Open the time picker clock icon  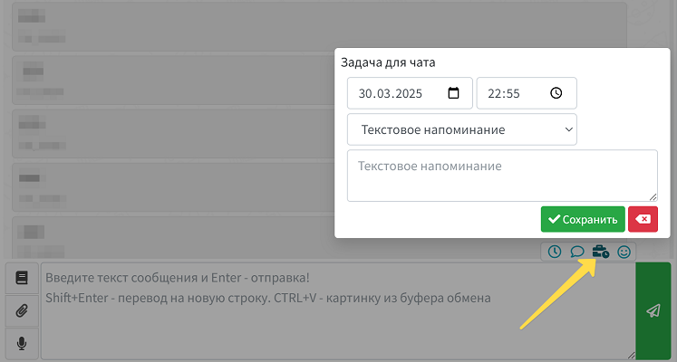[x=556, y=93]
